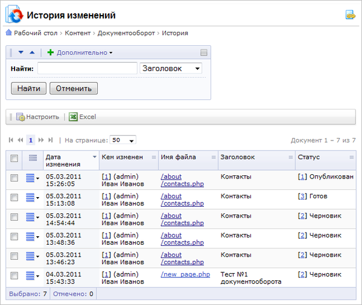
Task: Select the checkbox for 04.03.2011 15:43:33 row
Action: [x=14, y=275]
